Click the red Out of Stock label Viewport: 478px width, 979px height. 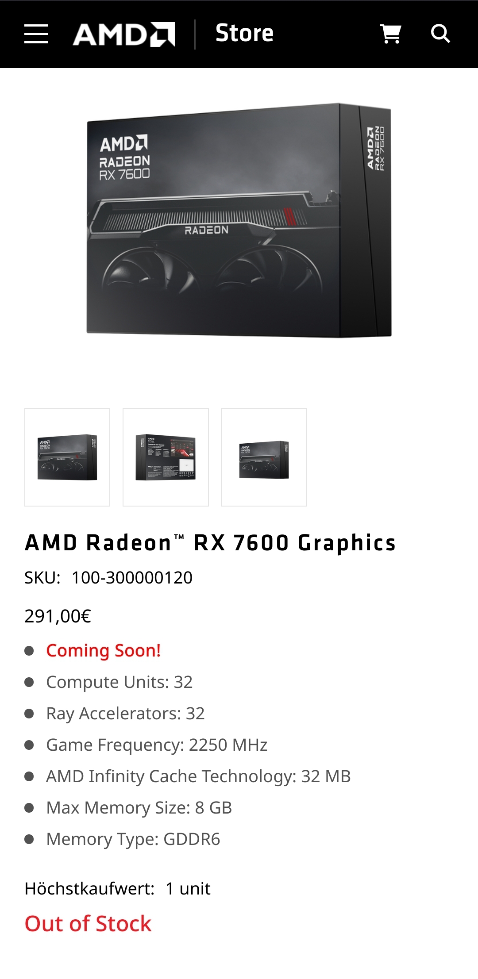pos(88,924)
